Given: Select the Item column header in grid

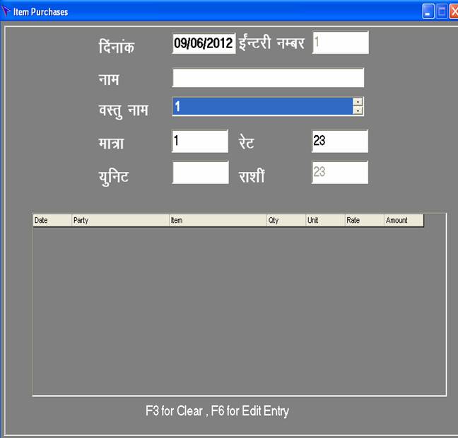Looking at the screenshot, I should (217, 221).
